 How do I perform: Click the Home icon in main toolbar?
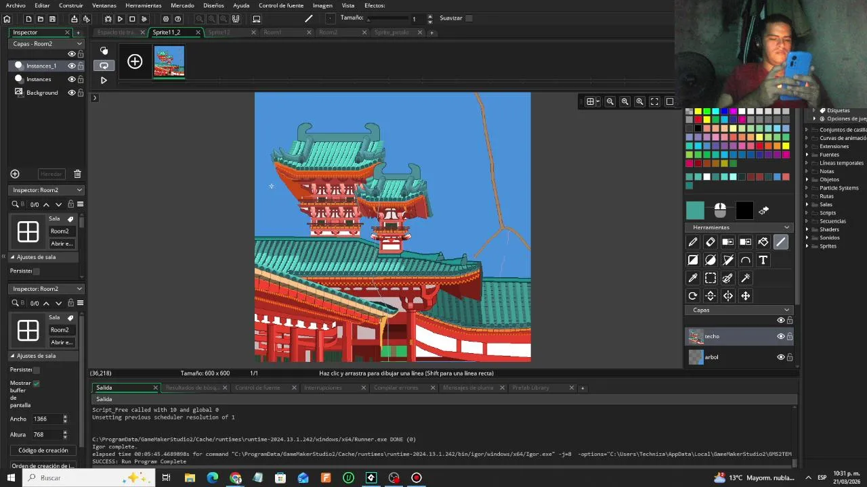7,19
